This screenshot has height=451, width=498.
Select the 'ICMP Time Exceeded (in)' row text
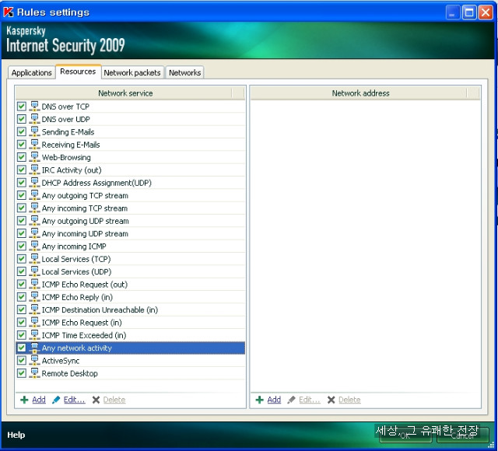[84, 335]
